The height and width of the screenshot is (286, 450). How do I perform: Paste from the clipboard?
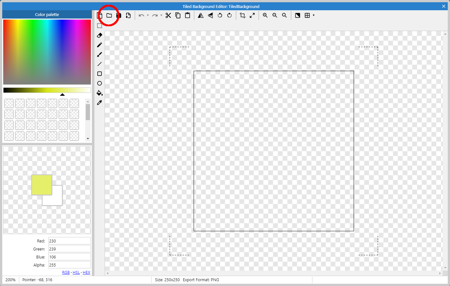pos(188,15)
